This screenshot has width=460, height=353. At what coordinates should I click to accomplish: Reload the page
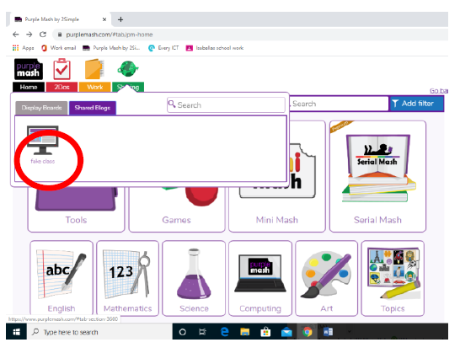(x=43, y=35)
